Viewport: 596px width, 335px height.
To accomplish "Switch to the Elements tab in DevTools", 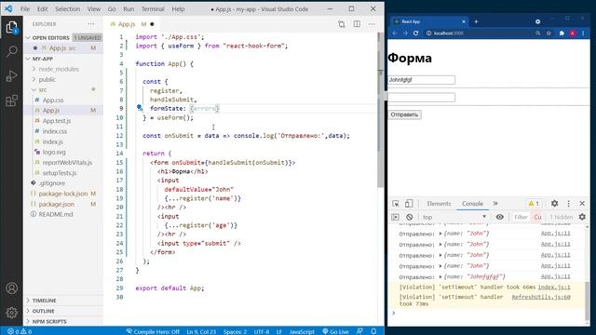I will coord(439,204).
